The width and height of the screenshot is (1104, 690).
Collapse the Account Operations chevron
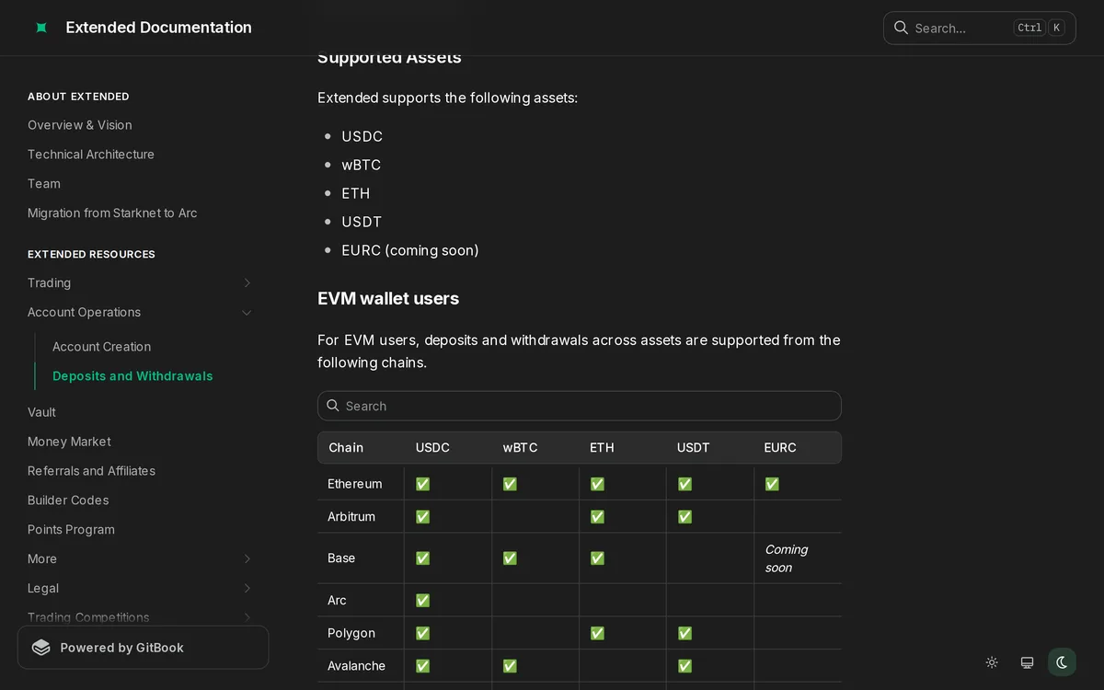[247, 313]
